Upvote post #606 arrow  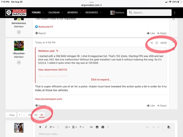point(174,42)
